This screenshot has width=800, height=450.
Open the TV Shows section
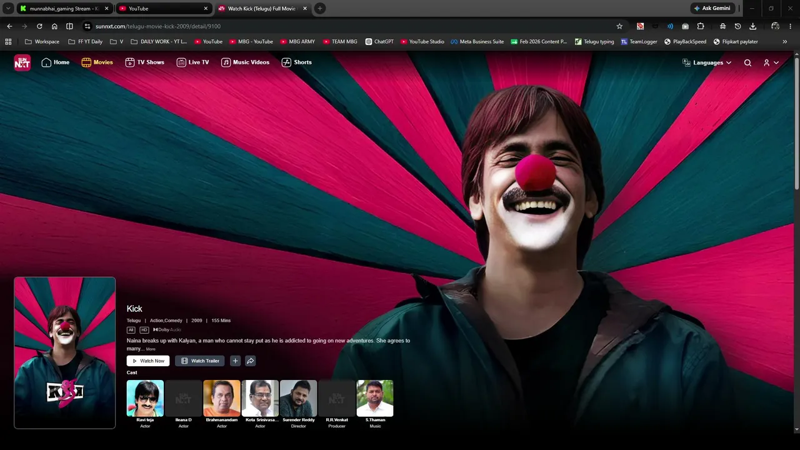(144, 62)
